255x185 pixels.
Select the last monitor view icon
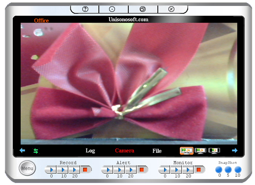point(214,151)
